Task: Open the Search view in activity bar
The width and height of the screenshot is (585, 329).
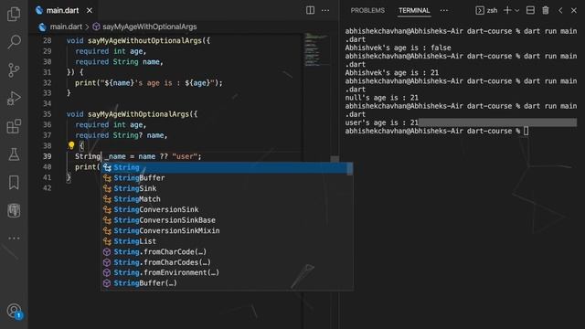Action: point(14,42)
